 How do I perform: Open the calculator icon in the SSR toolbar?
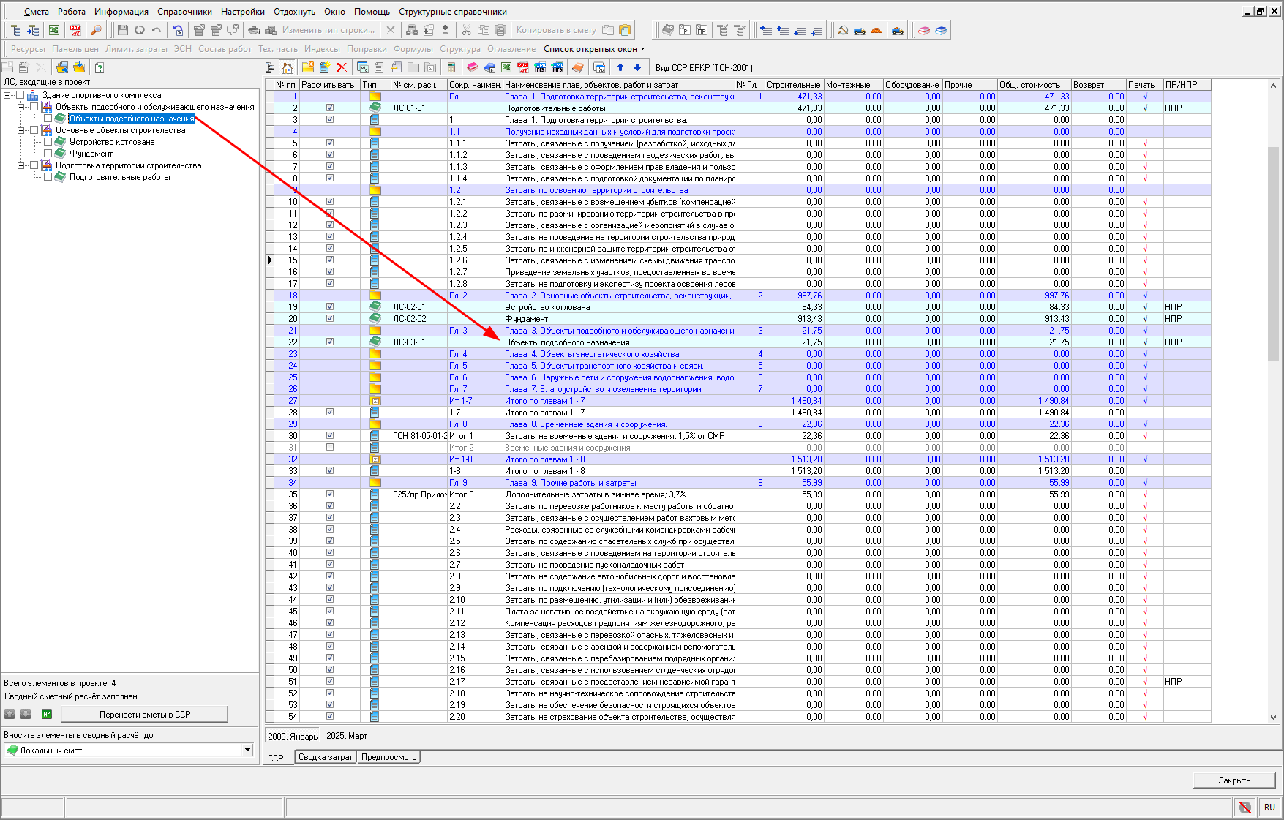(451, 67)
